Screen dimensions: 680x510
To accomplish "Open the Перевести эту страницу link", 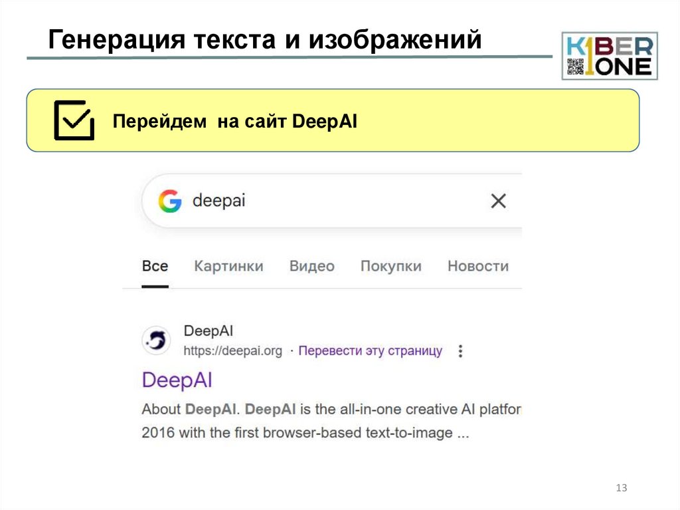I will [x=370, y=350].
